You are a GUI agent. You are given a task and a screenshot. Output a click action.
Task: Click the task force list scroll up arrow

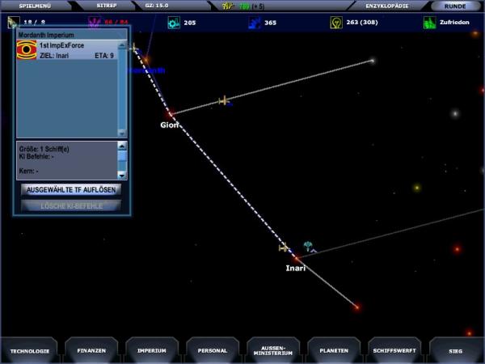(122, 45)
